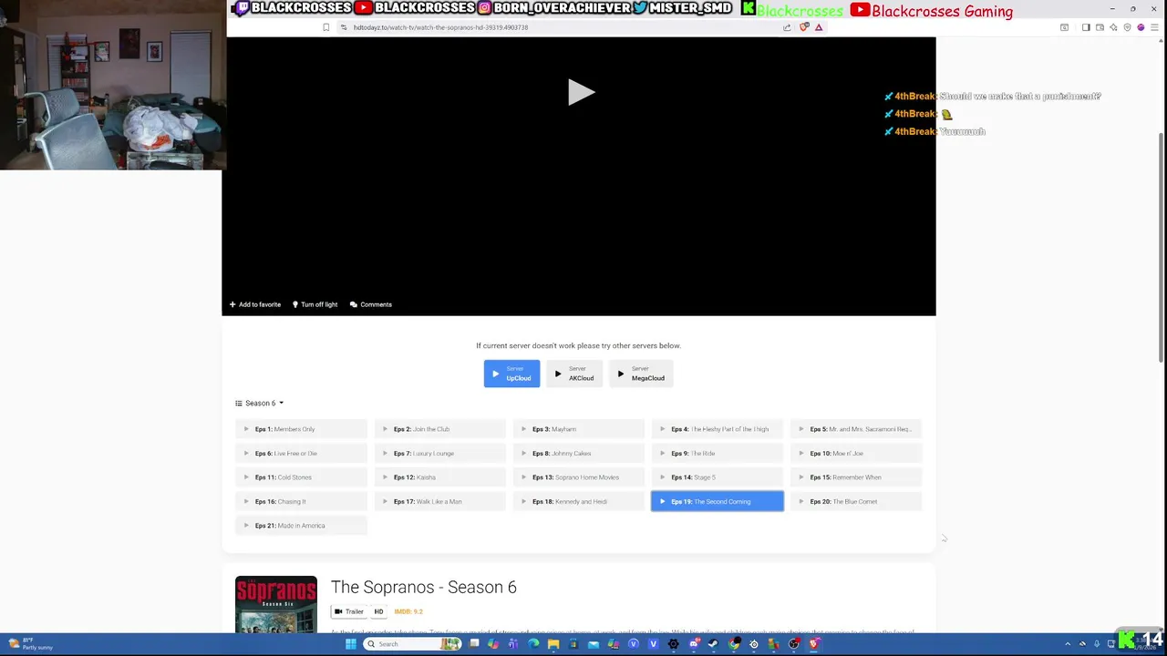The image size is (1167, 656).
Task: Play Eps 21: Made in America
Action: pos(301,526)
